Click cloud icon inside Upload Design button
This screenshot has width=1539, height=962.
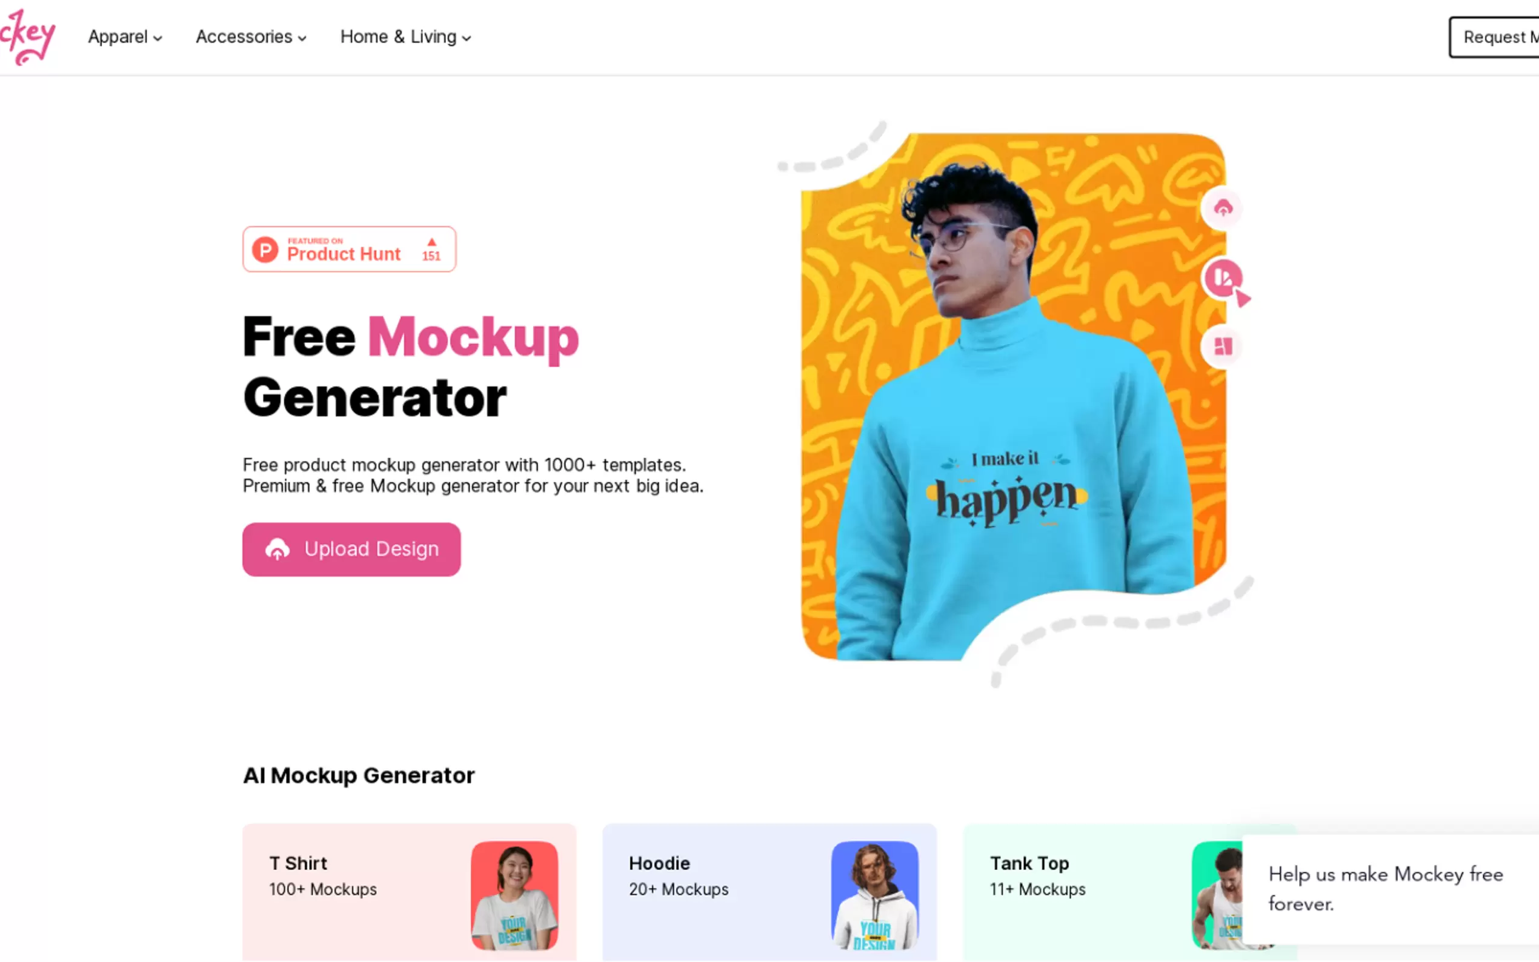278,549
